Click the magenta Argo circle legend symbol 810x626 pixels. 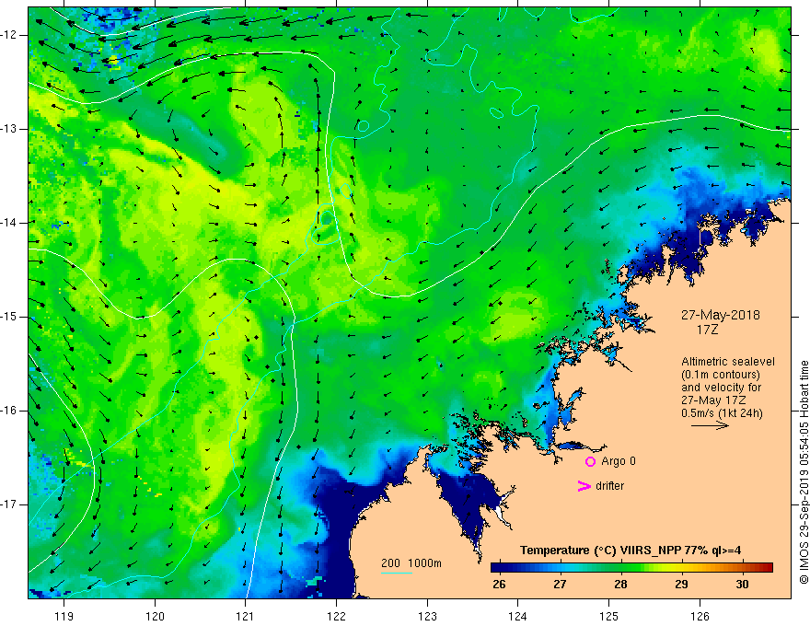pos(590,461)
